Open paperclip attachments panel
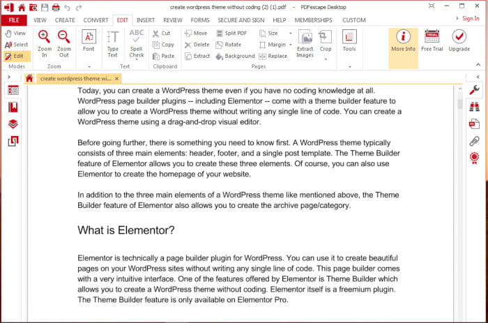488x323 pixels. [x=474, y=141]
